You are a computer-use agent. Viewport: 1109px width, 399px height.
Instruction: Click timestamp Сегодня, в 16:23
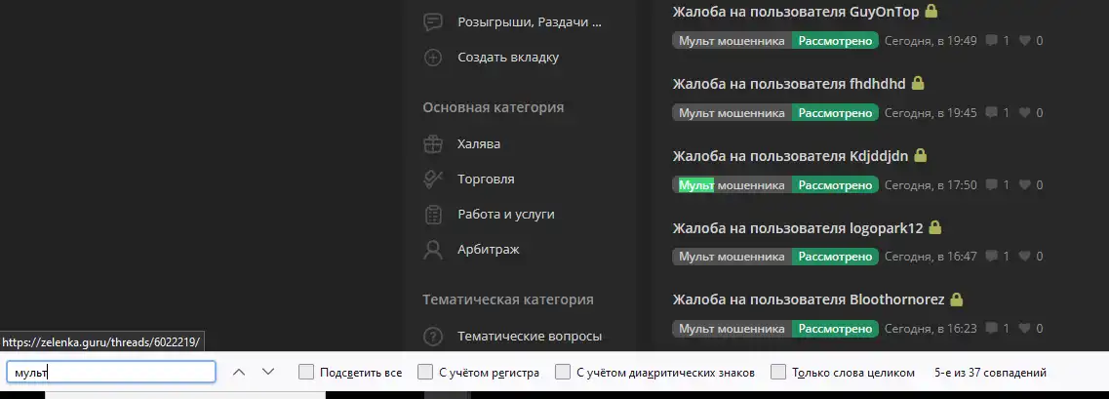931,329
